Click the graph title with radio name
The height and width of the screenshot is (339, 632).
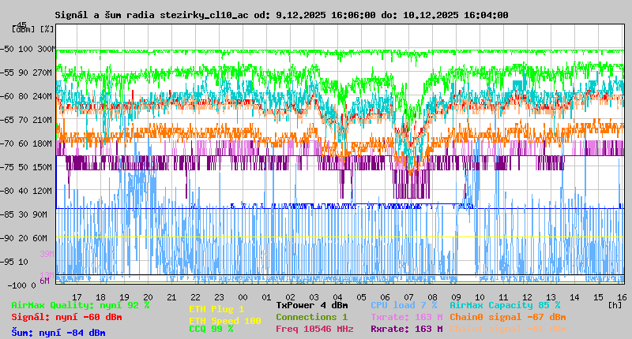282,15
